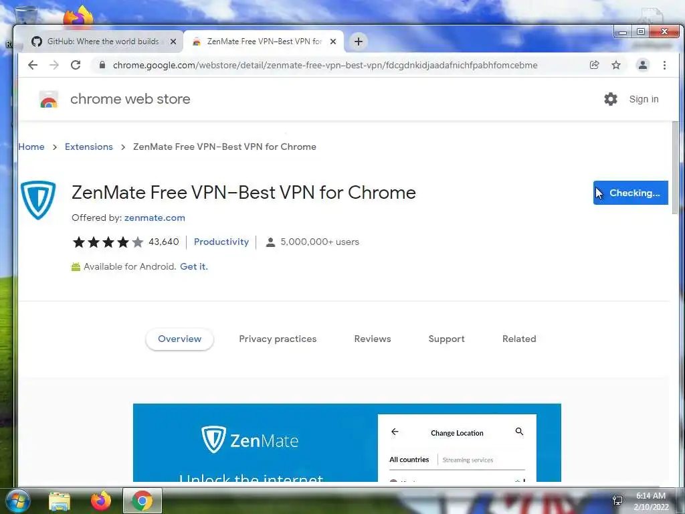
Task: Open Chrome's three-dot menu
Action: click(x=664, y=65)
